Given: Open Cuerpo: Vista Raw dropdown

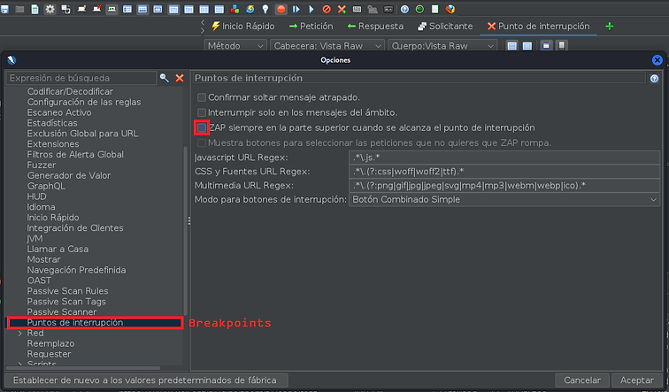Looking at the screenshot, I should coord(442,46).
